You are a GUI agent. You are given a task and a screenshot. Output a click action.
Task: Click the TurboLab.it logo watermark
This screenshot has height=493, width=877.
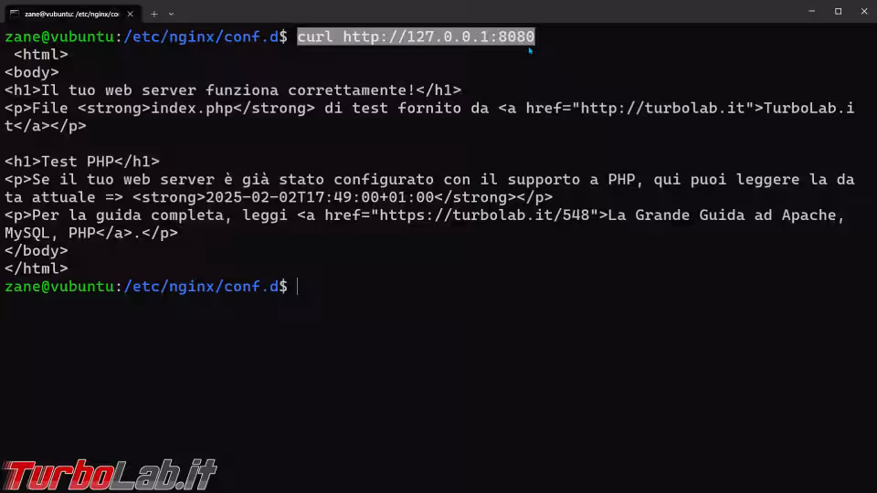[110, 475]
